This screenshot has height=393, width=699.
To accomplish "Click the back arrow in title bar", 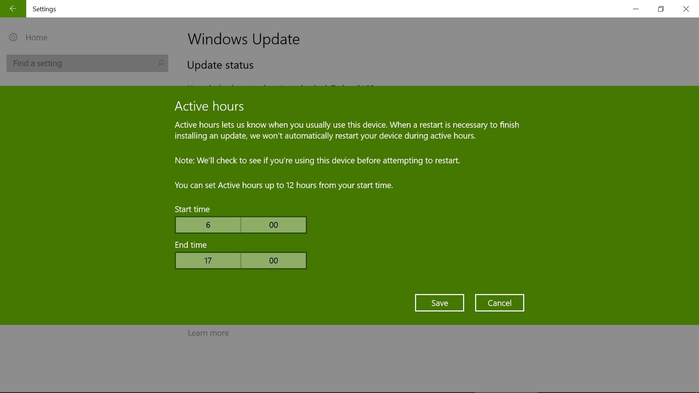I will [x=13, y=9].
